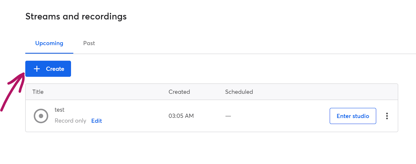Click the Enter studio button
The image size is (416, 164).
point(353,116)
